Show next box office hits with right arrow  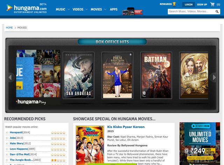point(214,77)
